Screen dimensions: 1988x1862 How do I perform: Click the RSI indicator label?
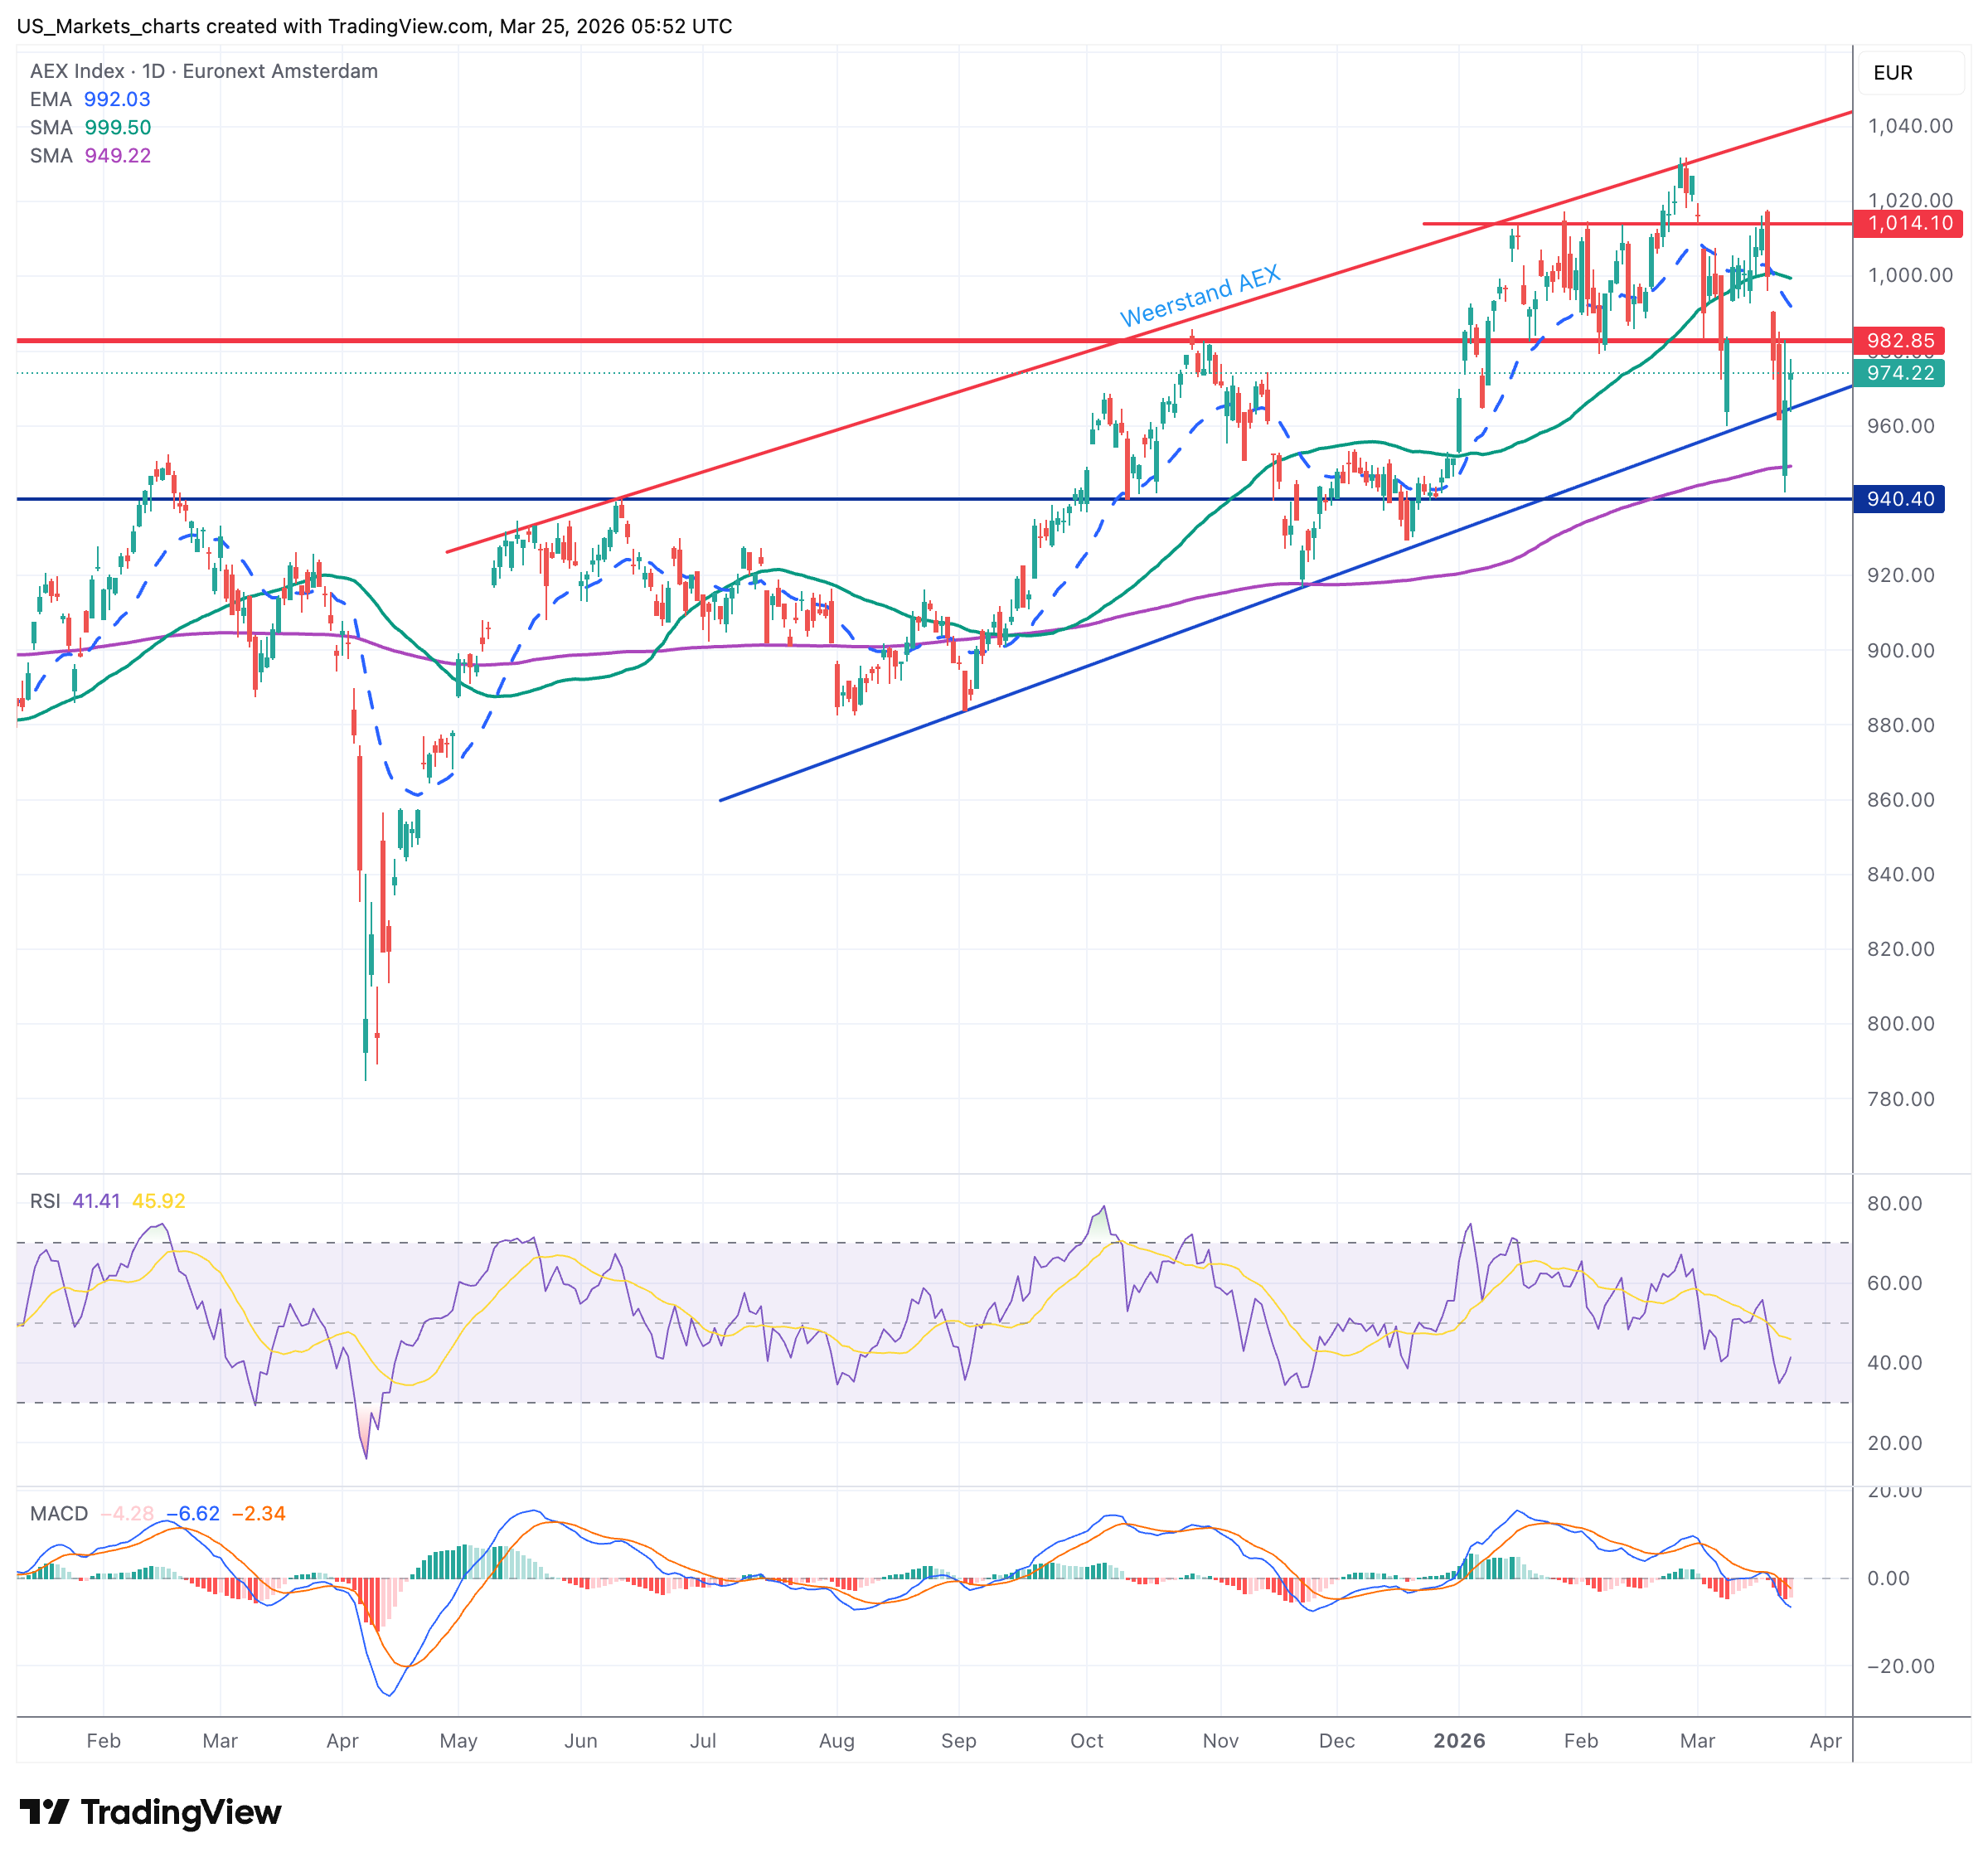tap(45, 1200)
